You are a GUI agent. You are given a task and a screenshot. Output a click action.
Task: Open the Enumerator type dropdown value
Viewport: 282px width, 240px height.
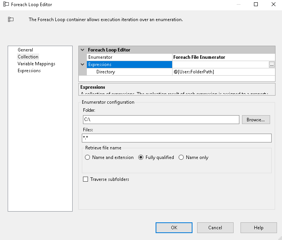pos(224,57)
